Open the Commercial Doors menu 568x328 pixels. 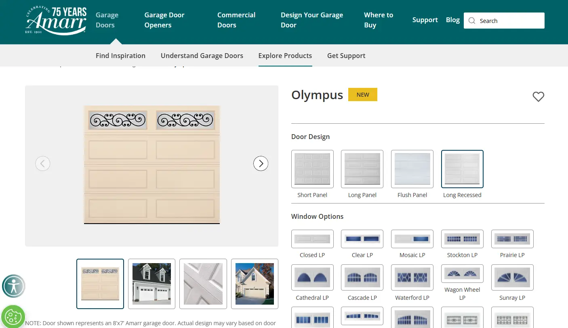(236, 20)
